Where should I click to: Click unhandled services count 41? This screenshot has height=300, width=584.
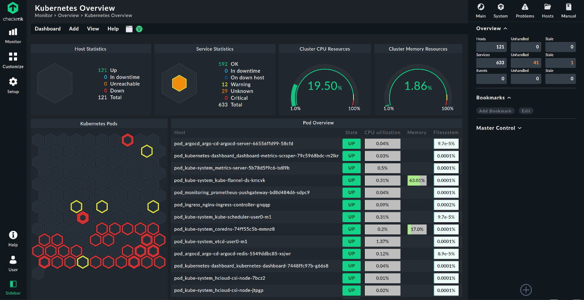[x=526, y=63]
